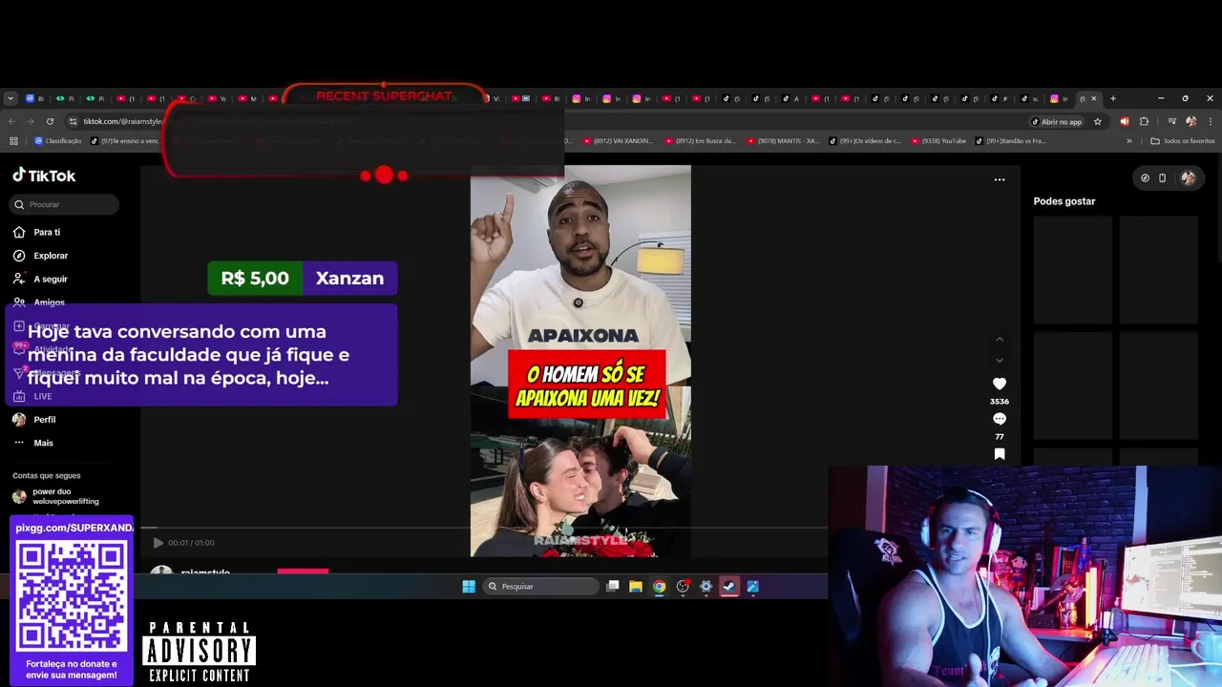Open the Explorar page
This screenshot has height=687, width=1222.
click(40, 256)
